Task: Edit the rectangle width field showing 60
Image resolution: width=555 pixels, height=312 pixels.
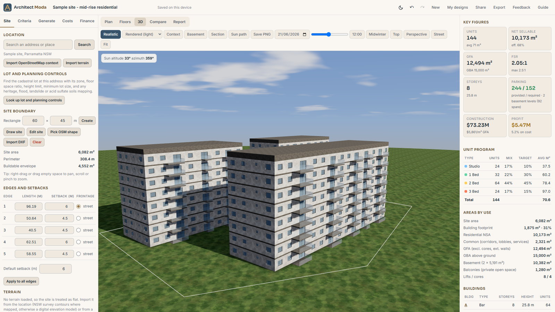Action: click(x=33, y=121)
